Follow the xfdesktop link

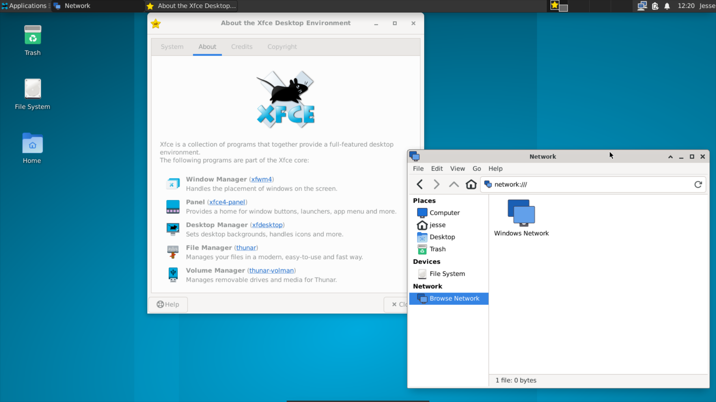267,225
